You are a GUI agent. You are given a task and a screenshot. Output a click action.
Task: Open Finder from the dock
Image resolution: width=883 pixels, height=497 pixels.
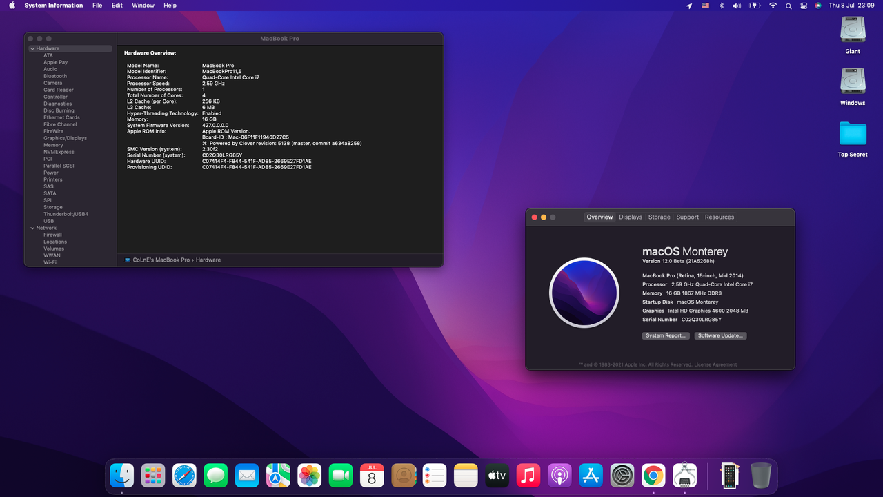click(122, 475)
